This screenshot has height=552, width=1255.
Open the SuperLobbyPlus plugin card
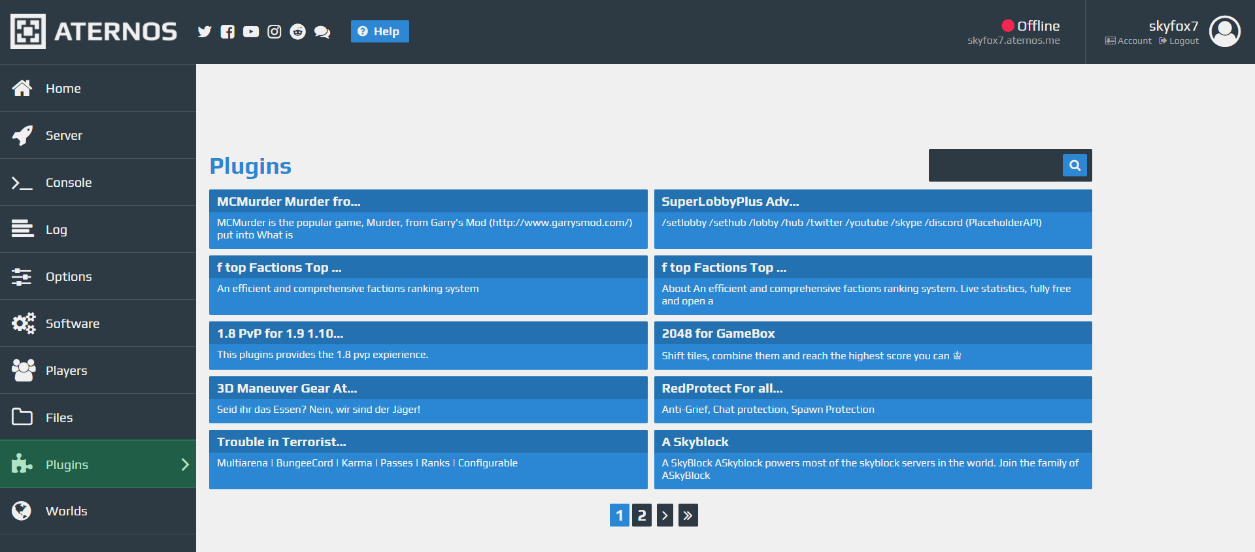[x=873, y=219]
